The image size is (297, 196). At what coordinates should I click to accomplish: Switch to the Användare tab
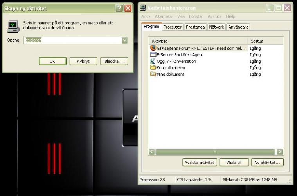click(x=238, y=27)
